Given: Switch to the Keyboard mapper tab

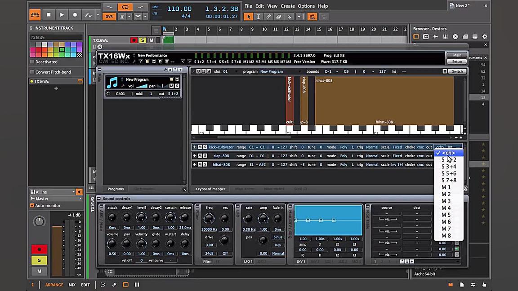Looking at the screenshot, I should tap(210, 189).
